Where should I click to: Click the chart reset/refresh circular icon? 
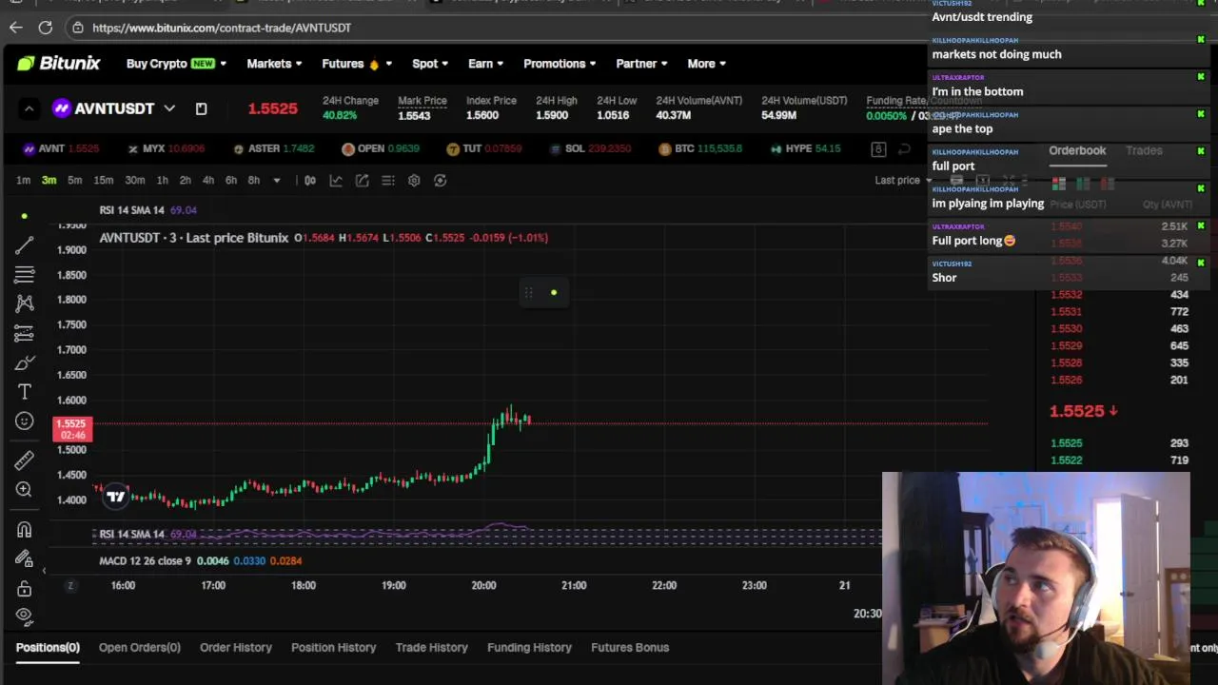coord(440,180)
